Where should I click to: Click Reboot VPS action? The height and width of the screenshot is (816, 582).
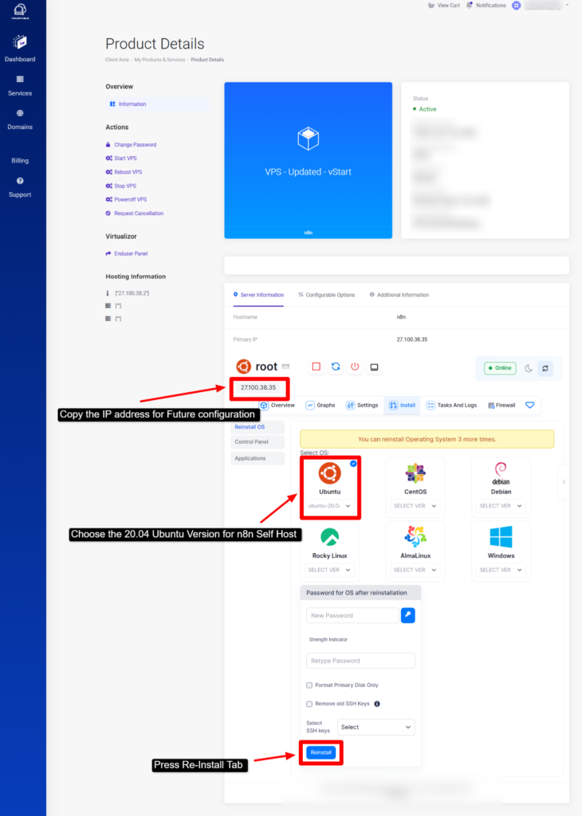click(124, 172)
